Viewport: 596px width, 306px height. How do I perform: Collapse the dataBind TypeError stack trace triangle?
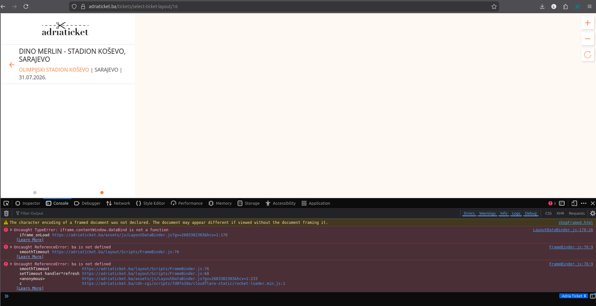pos(11,230)
